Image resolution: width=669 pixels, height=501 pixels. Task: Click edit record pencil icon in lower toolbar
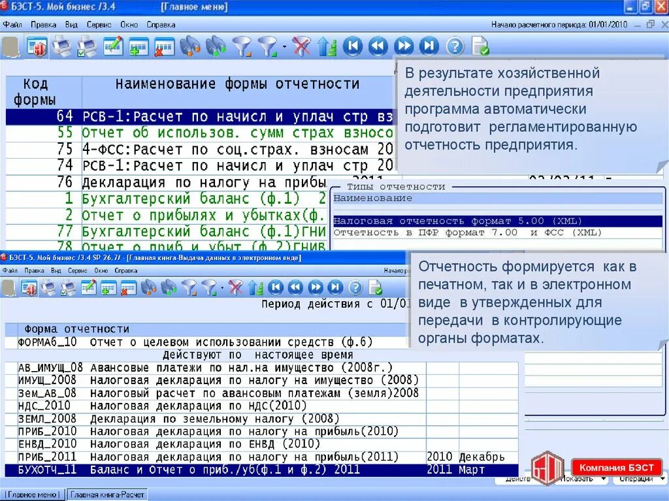pyautogui.click(x=89, y=288)
